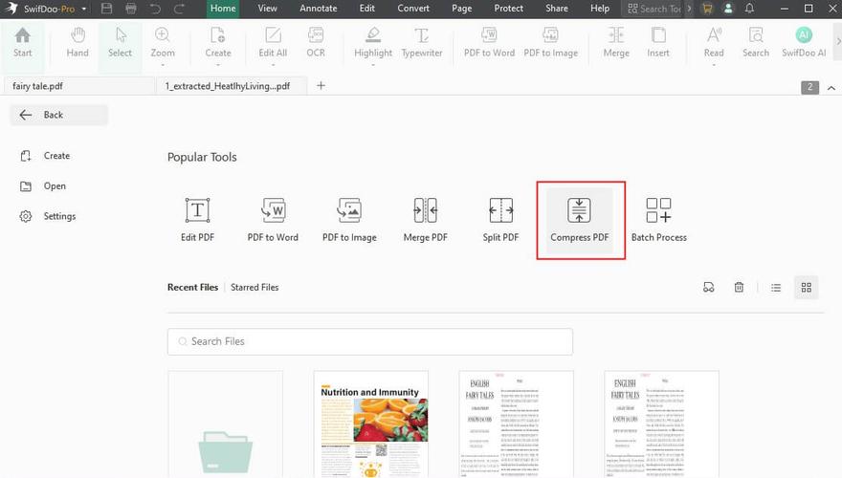Click the Print icon
The height and width of the screenshot is (478, 842).
click(x=130, y=9)
